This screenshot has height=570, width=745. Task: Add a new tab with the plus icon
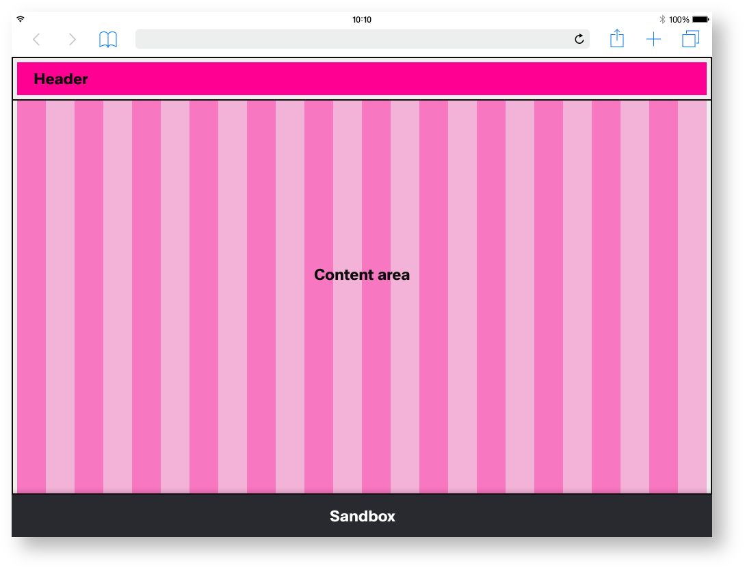tap(653, 40)
